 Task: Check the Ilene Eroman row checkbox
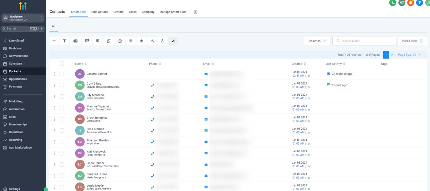pyautogui.click(x=62, y=130)
